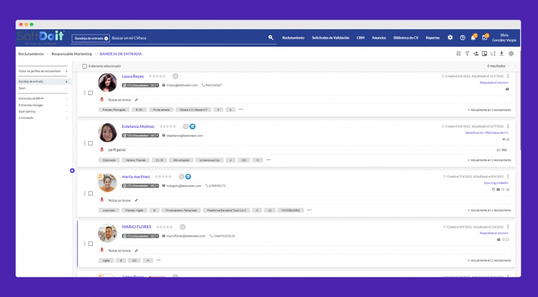The height and width of the screenshot is (297, 538).
Task: Click microphone icon in Estefania Molinos notes
Action: pos(102,149)
